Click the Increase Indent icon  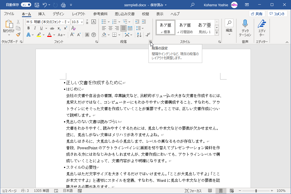pos(144,22)
